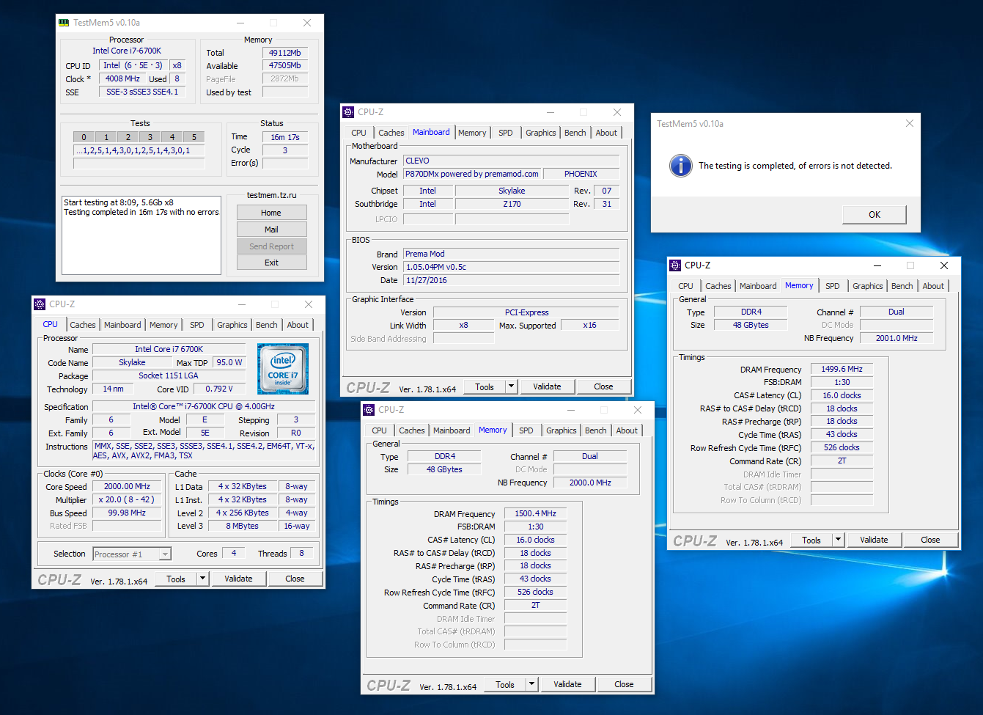Click the Level 3 8 MBytes cache value
This screenshot has height=715, width=983.
[x=243, y=526]
